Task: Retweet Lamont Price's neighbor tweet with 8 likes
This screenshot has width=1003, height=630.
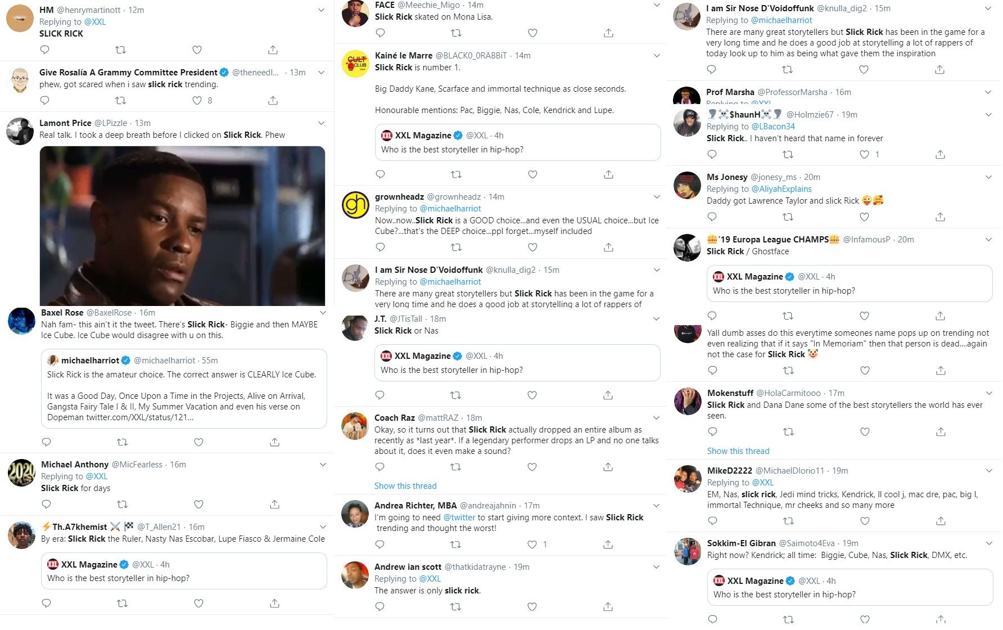Action: click(x=120, y=101)
